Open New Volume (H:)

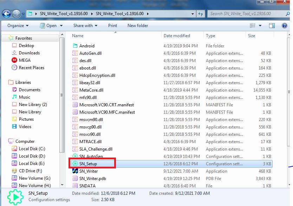click(35, 186)
